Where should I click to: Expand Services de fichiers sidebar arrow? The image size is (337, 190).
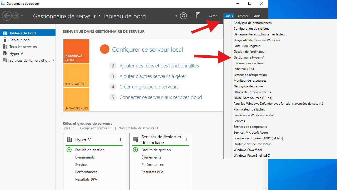(53, 60)
